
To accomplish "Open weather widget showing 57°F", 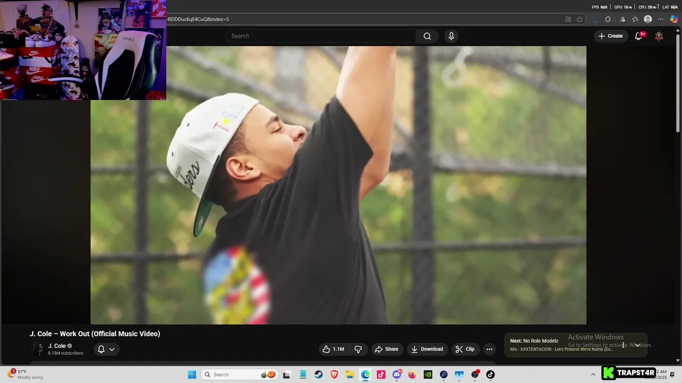I will click(x=26, y=374).
